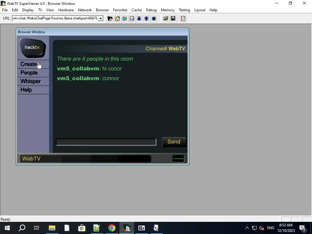
Task: Click the yellow house Home toolbar icon
Action: pyautogui.click(x=117, y=19)
